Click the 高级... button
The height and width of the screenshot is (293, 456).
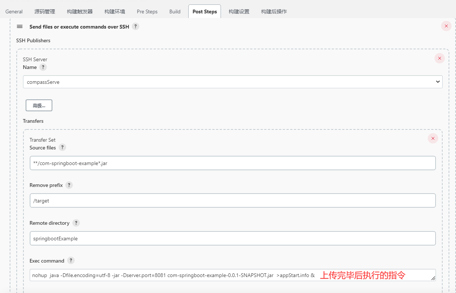[x=39, y=105]
